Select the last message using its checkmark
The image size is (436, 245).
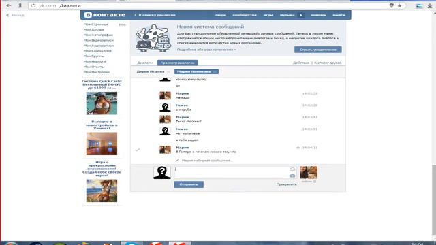[138, 150]
